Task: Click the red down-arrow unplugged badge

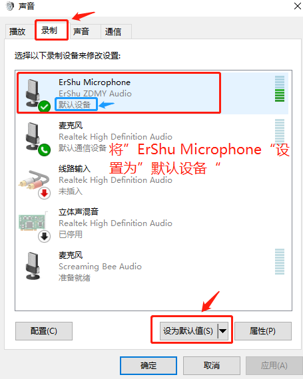Action: (44, 193)
